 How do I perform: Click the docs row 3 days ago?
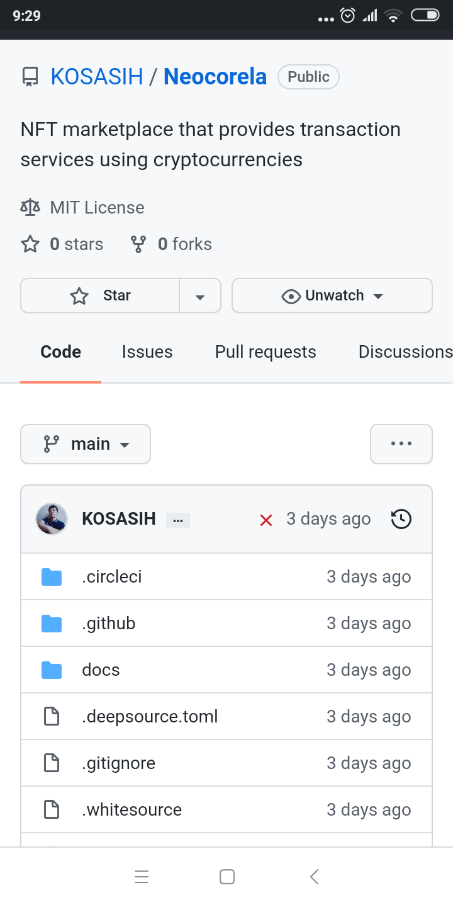(x=369, y=670)
